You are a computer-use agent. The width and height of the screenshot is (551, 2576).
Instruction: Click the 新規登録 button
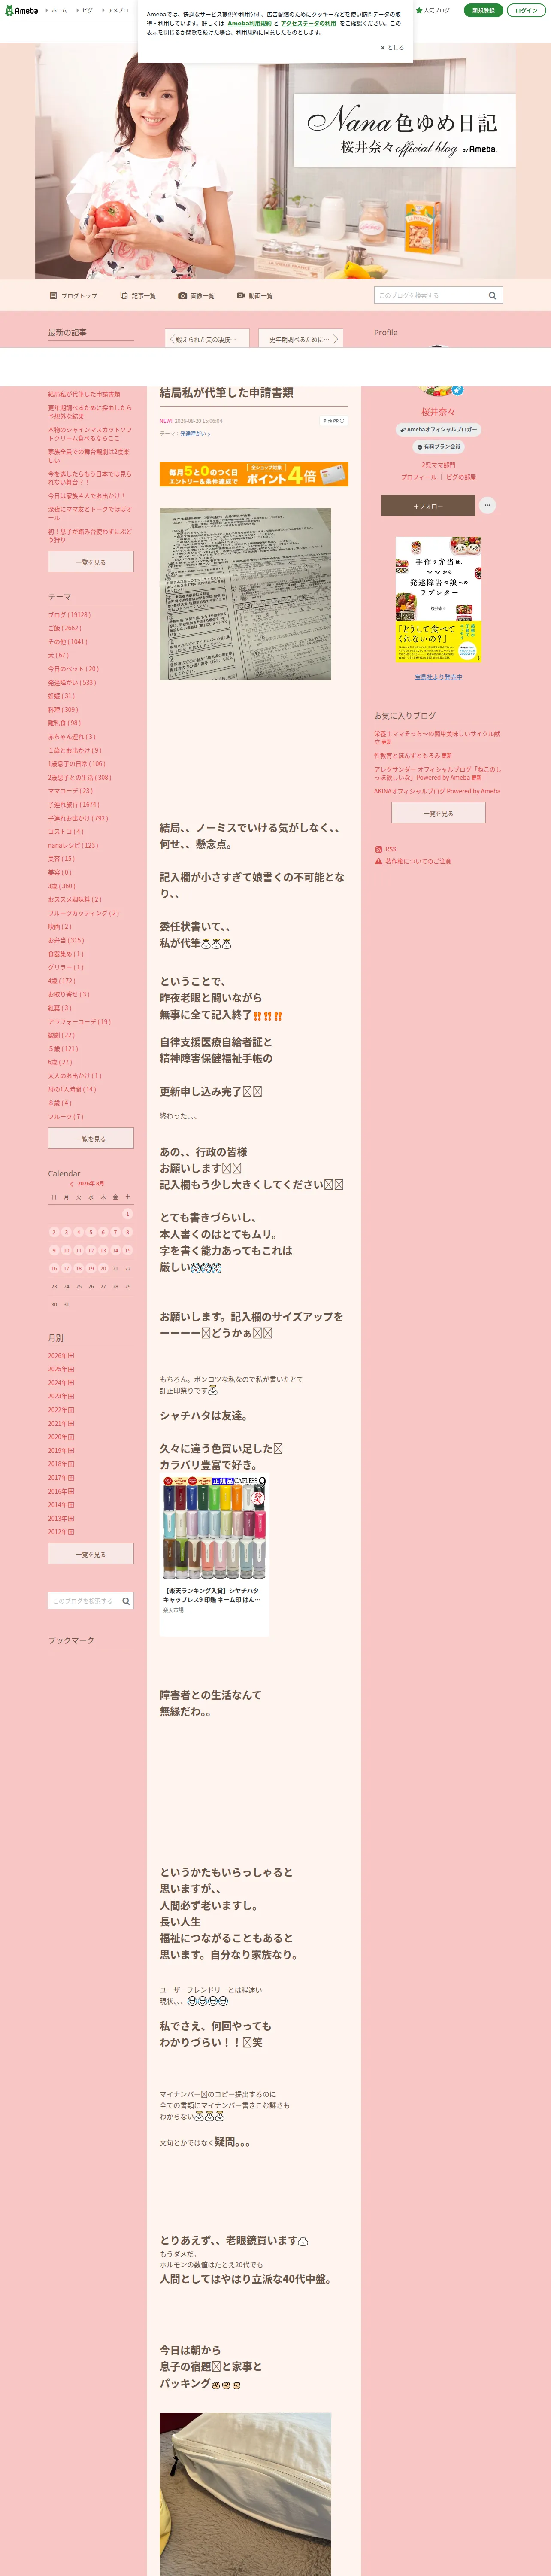pos(483,10)
